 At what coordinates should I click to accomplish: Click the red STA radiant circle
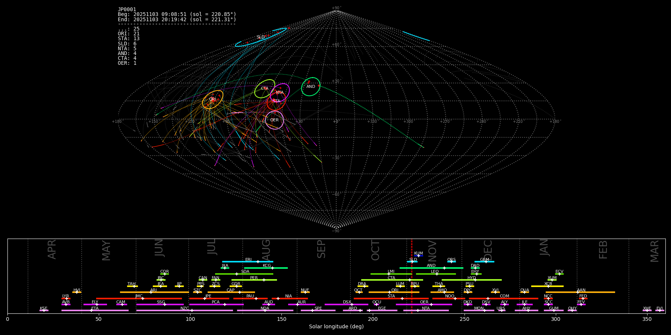(276, 101)
